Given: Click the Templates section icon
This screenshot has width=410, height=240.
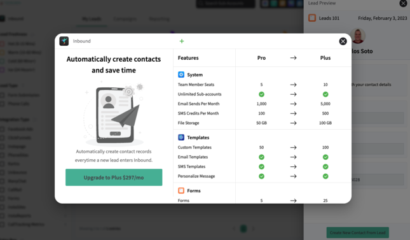Looking at the screenshot, I should coord(181,138).
